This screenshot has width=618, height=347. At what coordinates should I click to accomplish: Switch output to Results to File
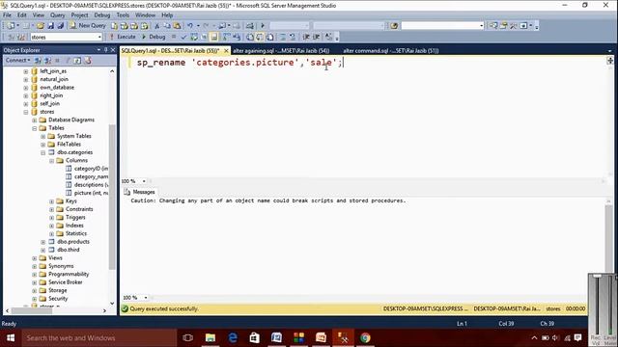coord(270,37)
